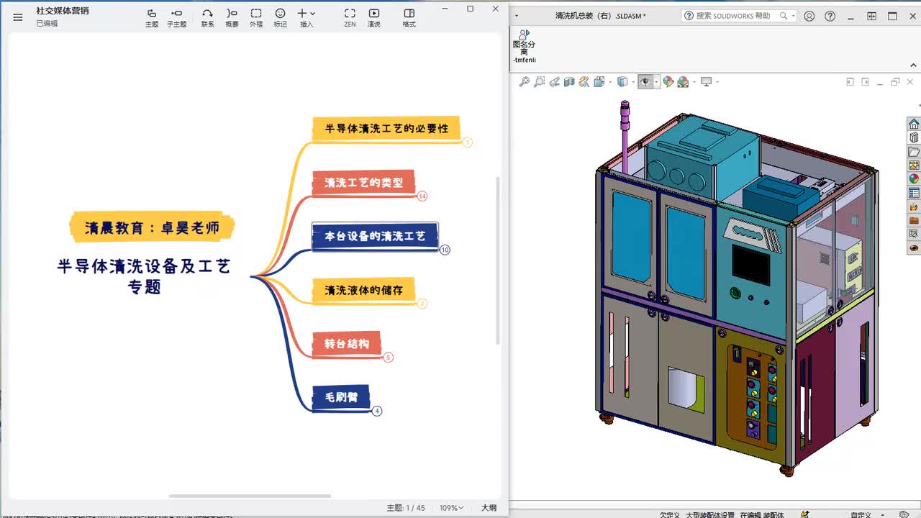Viewport: 921px width, 518px height.
Task: Click Zoom to Area in view toolbar
Action: [539, 82]
